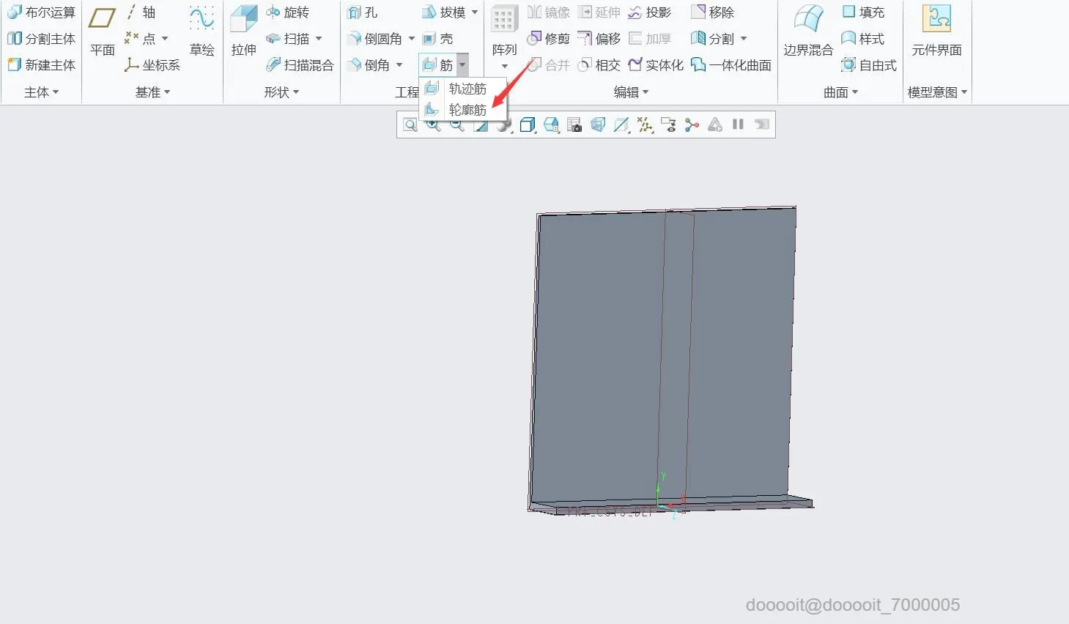Open the 拔模 dropdown arrow
Screen dimensions: 1069x624
click(x=475, y=12)
